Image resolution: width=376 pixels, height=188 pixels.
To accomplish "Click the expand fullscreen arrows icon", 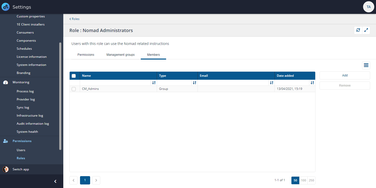I will tap(366, 30).
